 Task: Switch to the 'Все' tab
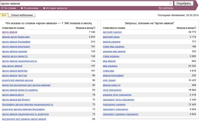pos(4,15)
